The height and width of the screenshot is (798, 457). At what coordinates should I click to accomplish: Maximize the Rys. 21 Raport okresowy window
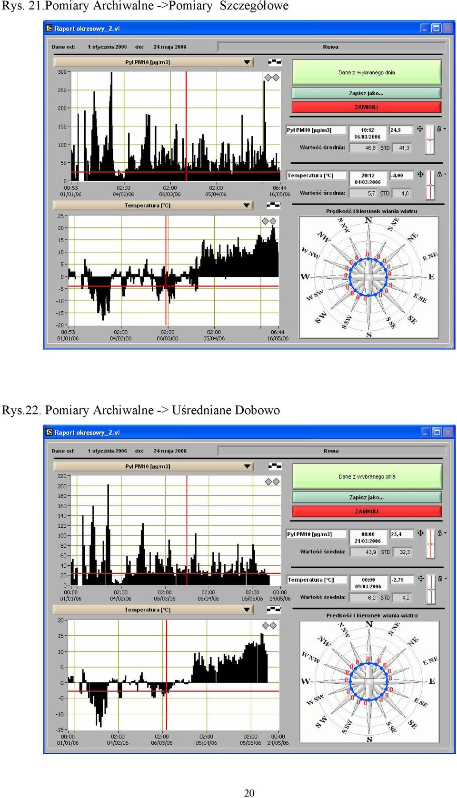[x=436, y=29]
